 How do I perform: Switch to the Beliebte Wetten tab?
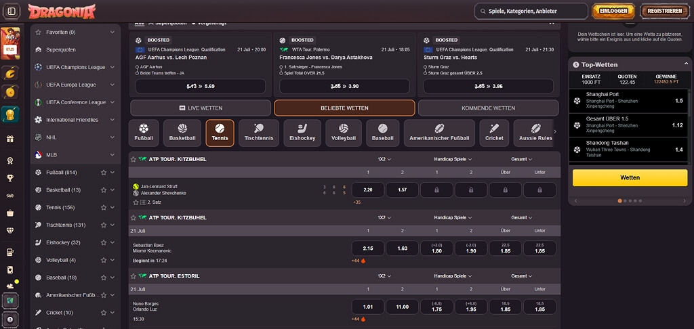[x=344, y=108]
